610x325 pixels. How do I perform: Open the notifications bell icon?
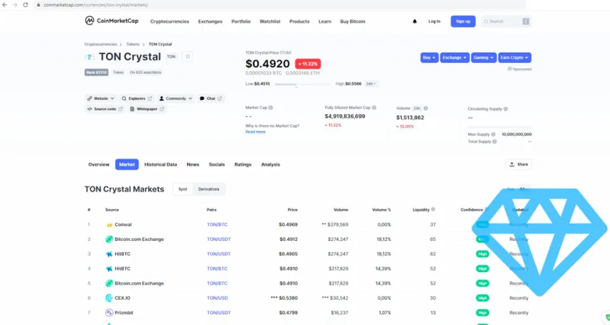(x=415, y=22)
